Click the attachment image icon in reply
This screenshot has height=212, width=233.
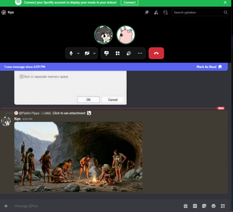pyautogui.click(x=89, y=113)
